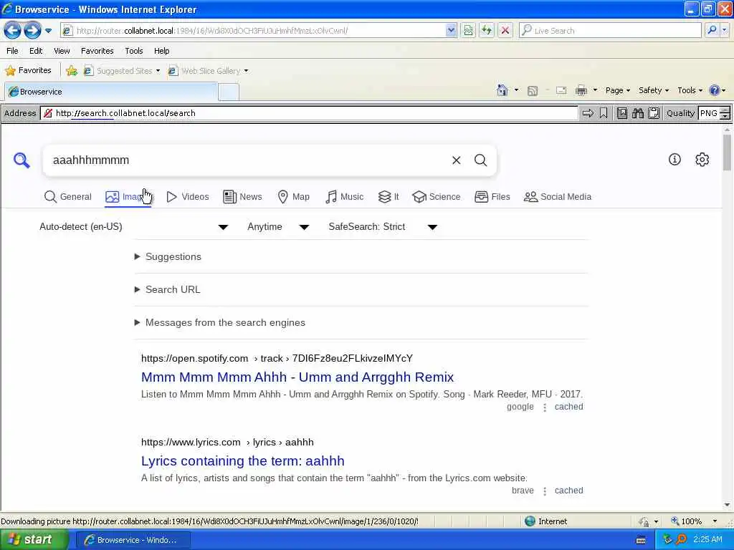Viewport: 734px width, 550px height.
Task: Click Browservice Find binoculars icon
Action: click(637, 113)
